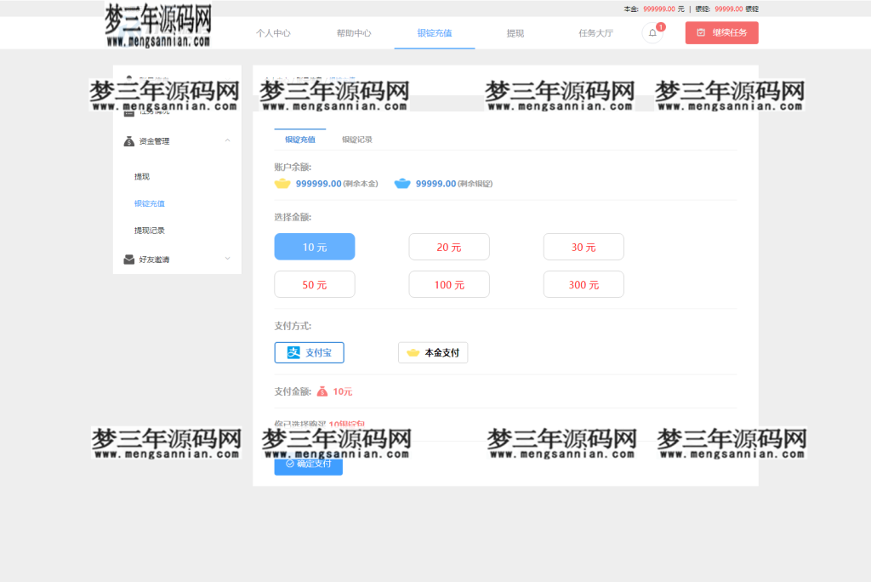Click the gold icon inside 本金支付 option

pos(413,352)
